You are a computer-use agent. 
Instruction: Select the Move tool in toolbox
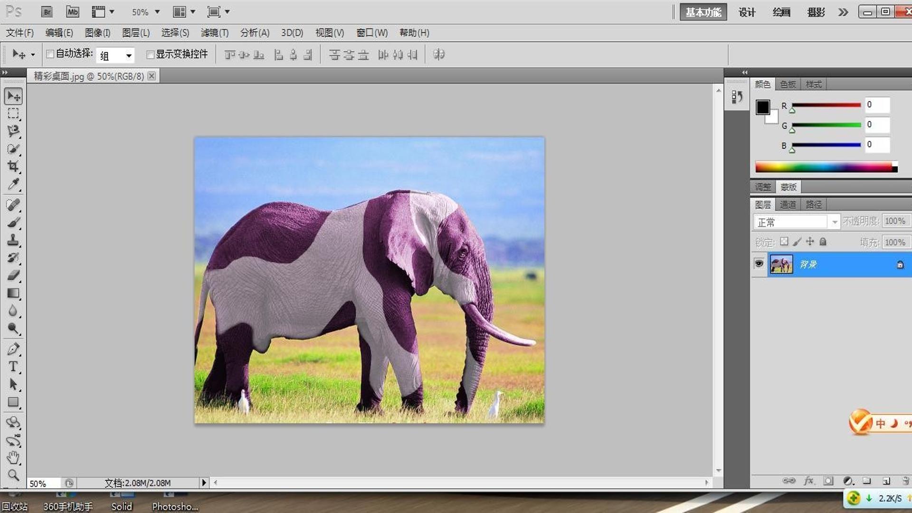click(x=13, y=96)
